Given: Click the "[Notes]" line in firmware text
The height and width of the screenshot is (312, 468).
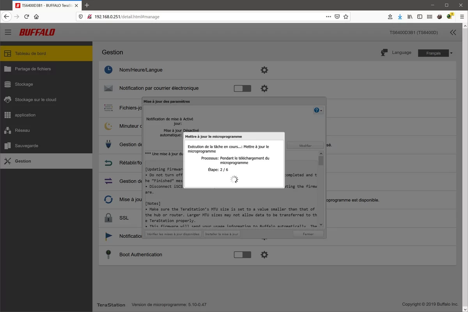Looking at the screenshot, I should click(153, 204).
